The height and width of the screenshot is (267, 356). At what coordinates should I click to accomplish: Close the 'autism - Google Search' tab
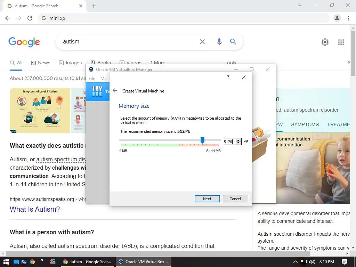point(81,6)
